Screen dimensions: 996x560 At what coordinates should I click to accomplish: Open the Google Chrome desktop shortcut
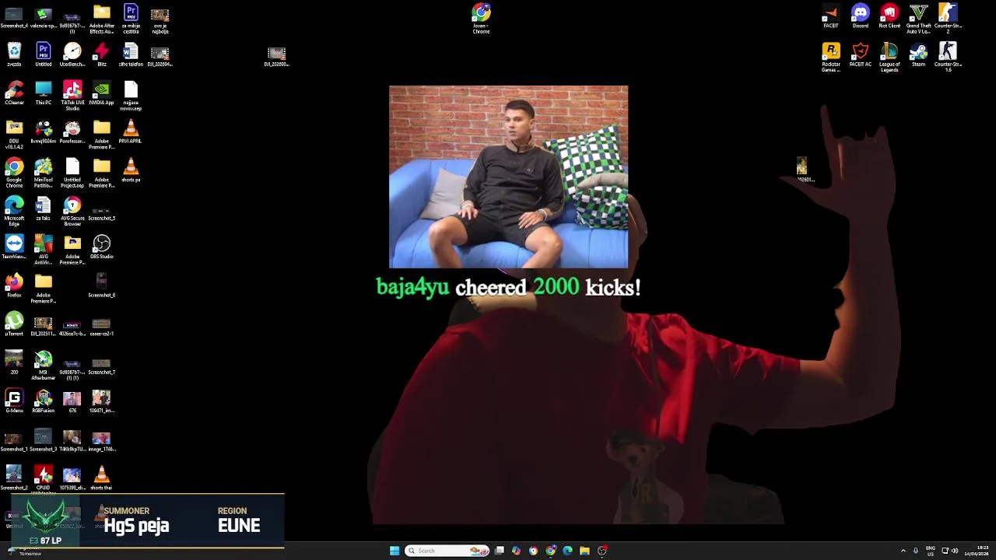tap(14, 172)
